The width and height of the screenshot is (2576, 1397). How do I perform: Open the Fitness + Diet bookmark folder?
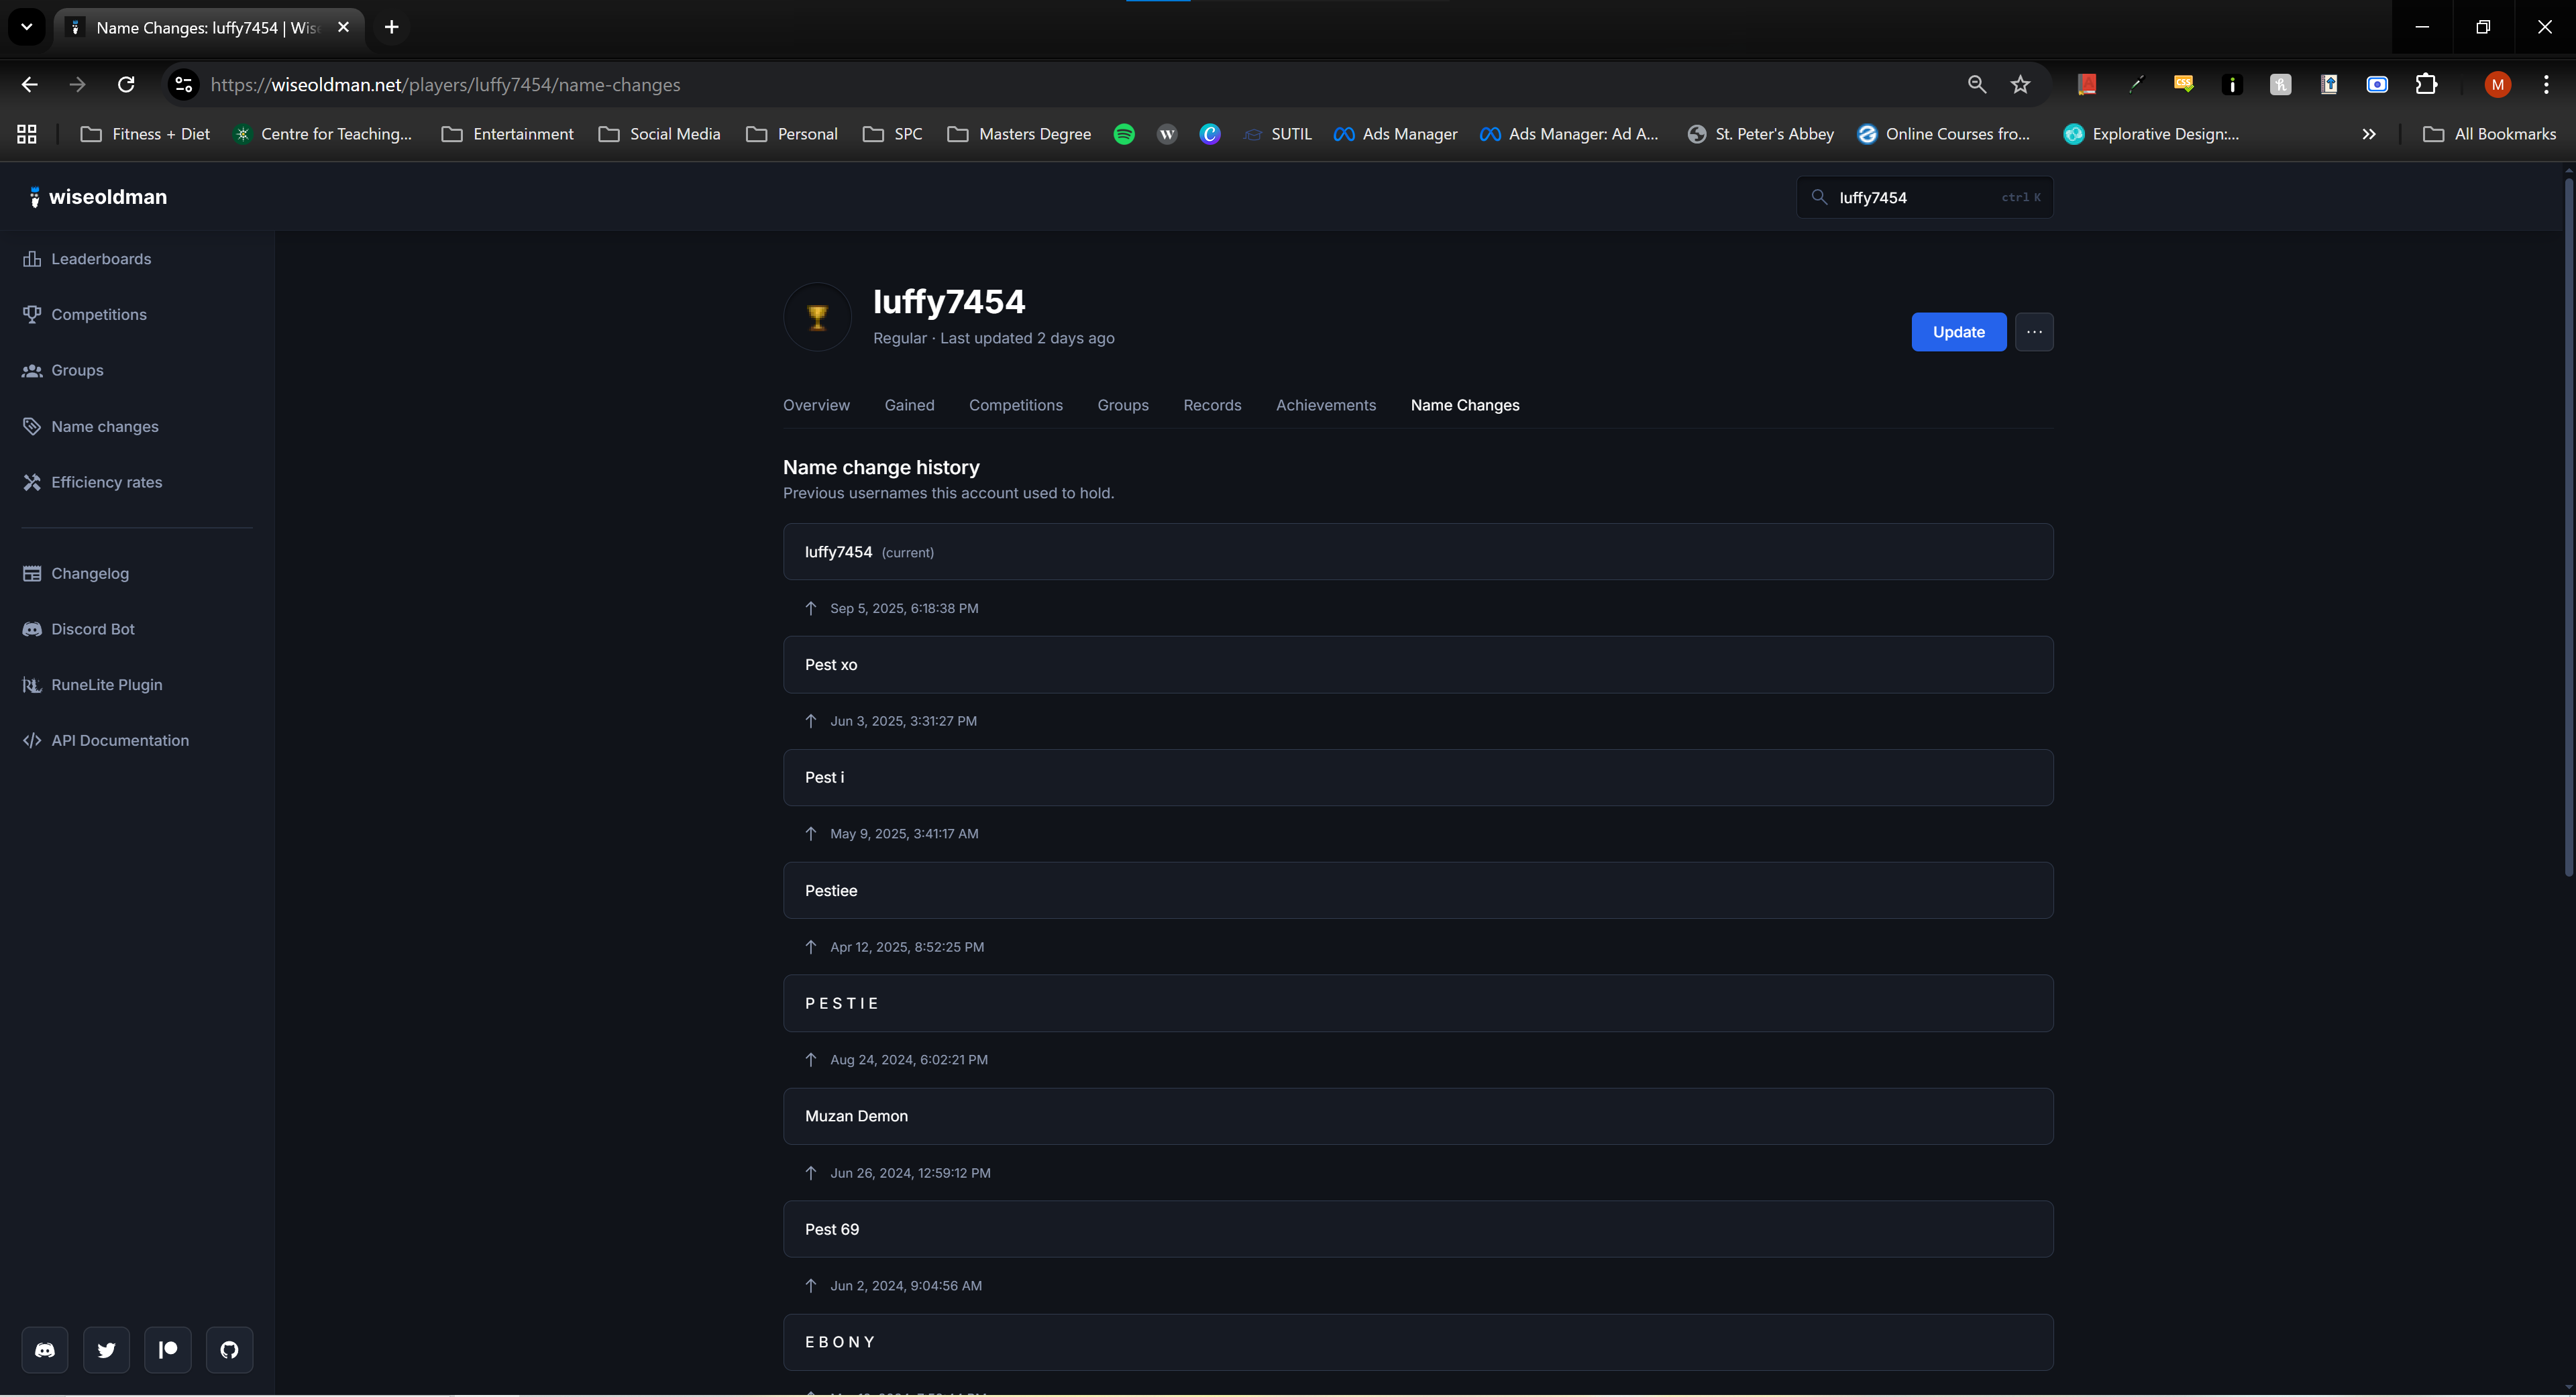pyautogui.click(x=145, y=134)
